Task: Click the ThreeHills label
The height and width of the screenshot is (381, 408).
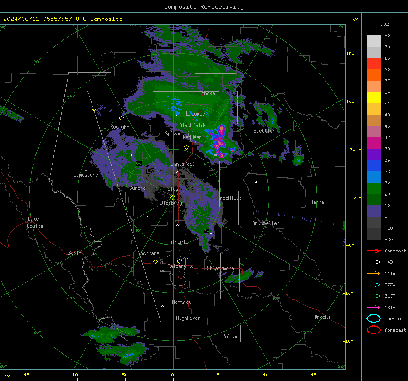Action: coord(228,198)
